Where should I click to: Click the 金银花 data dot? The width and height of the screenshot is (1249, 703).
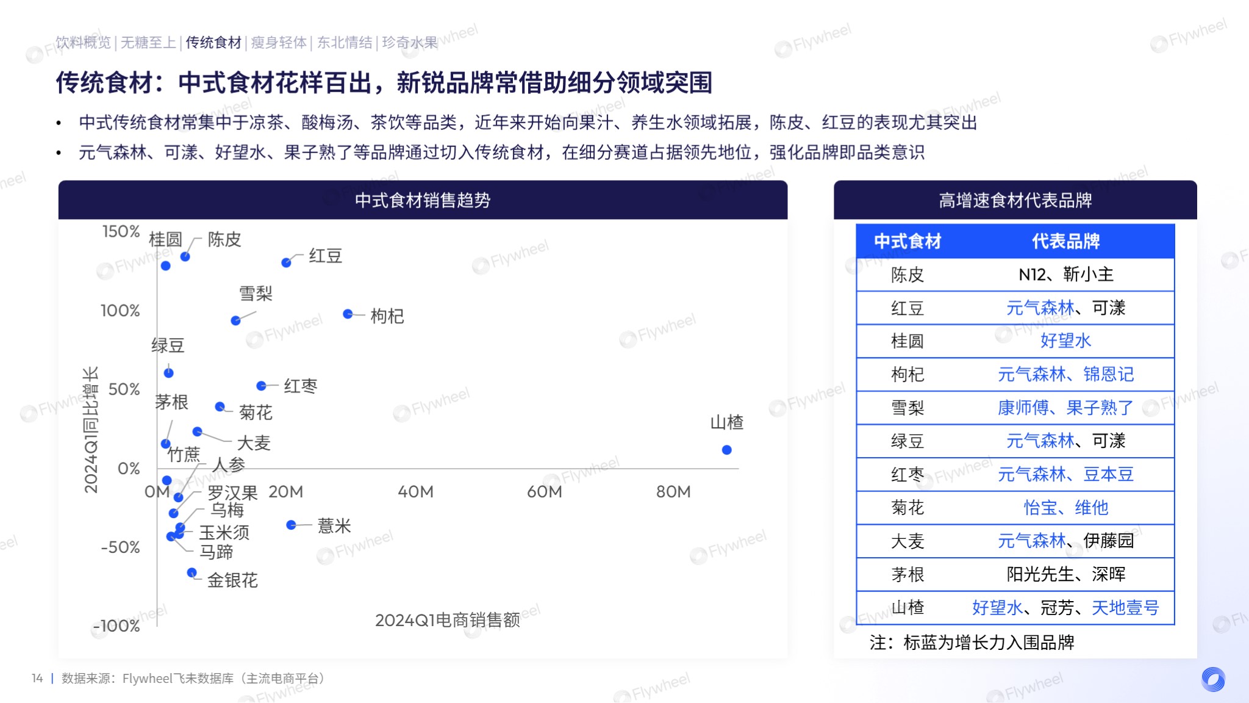tap(191, 572)
